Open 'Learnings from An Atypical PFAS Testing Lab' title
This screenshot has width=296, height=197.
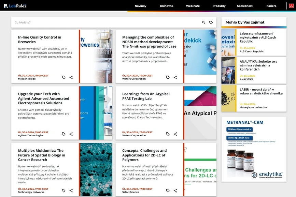coord(146,96)
